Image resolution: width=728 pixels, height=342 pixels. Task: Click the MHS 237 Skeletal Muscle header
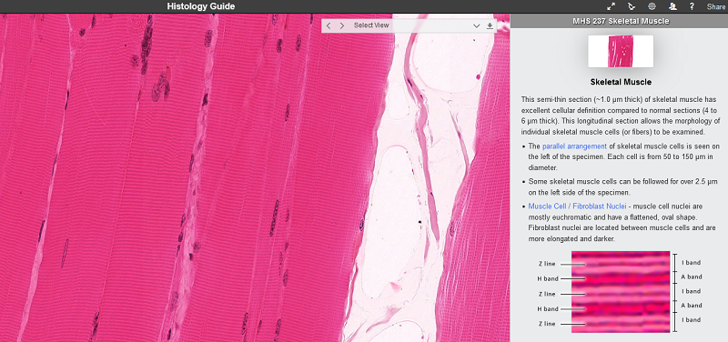tap(621, 21)
